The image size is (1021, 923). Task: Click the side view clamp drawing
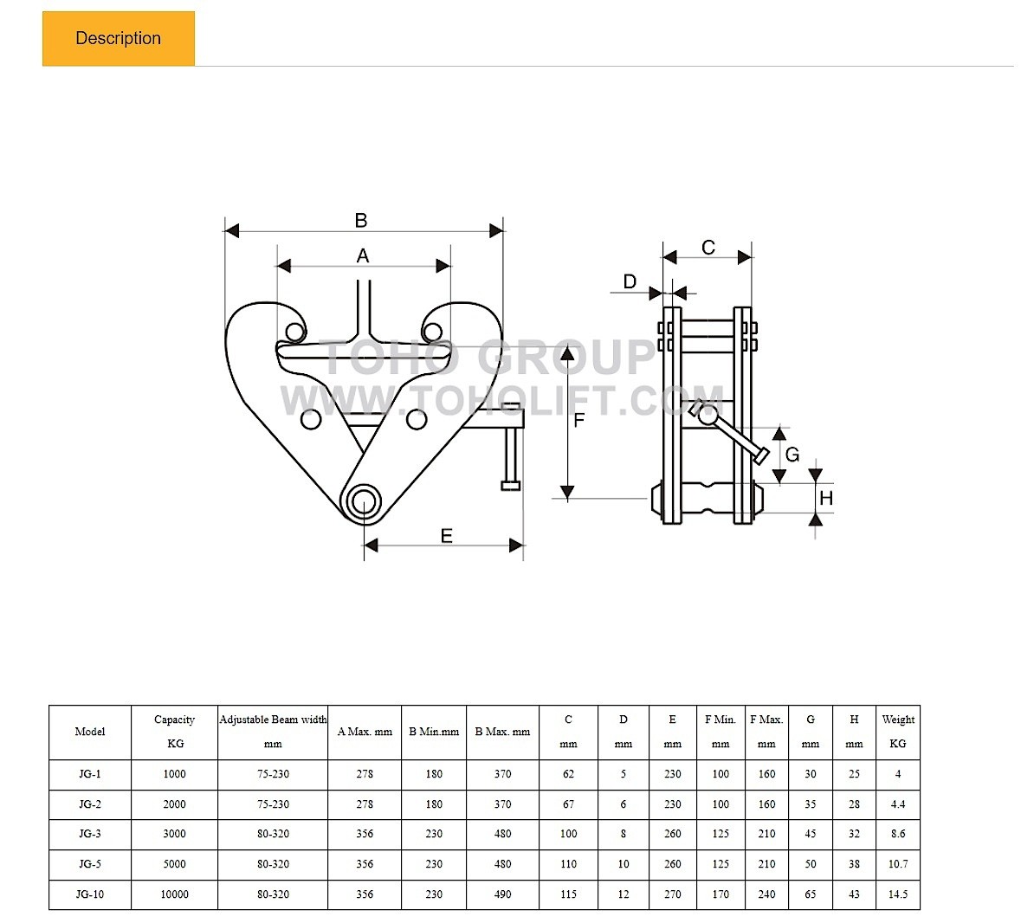706,416
